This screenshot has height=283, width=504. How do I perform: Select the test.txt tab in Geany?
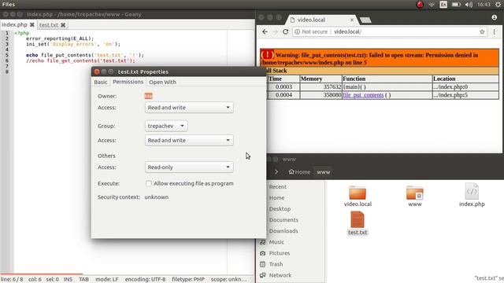click(49, 24)
